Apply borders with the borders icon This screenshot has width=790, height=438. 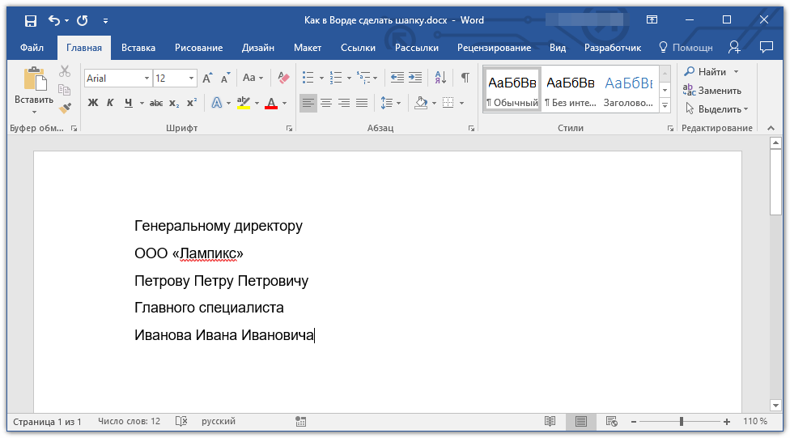(448, 104)
